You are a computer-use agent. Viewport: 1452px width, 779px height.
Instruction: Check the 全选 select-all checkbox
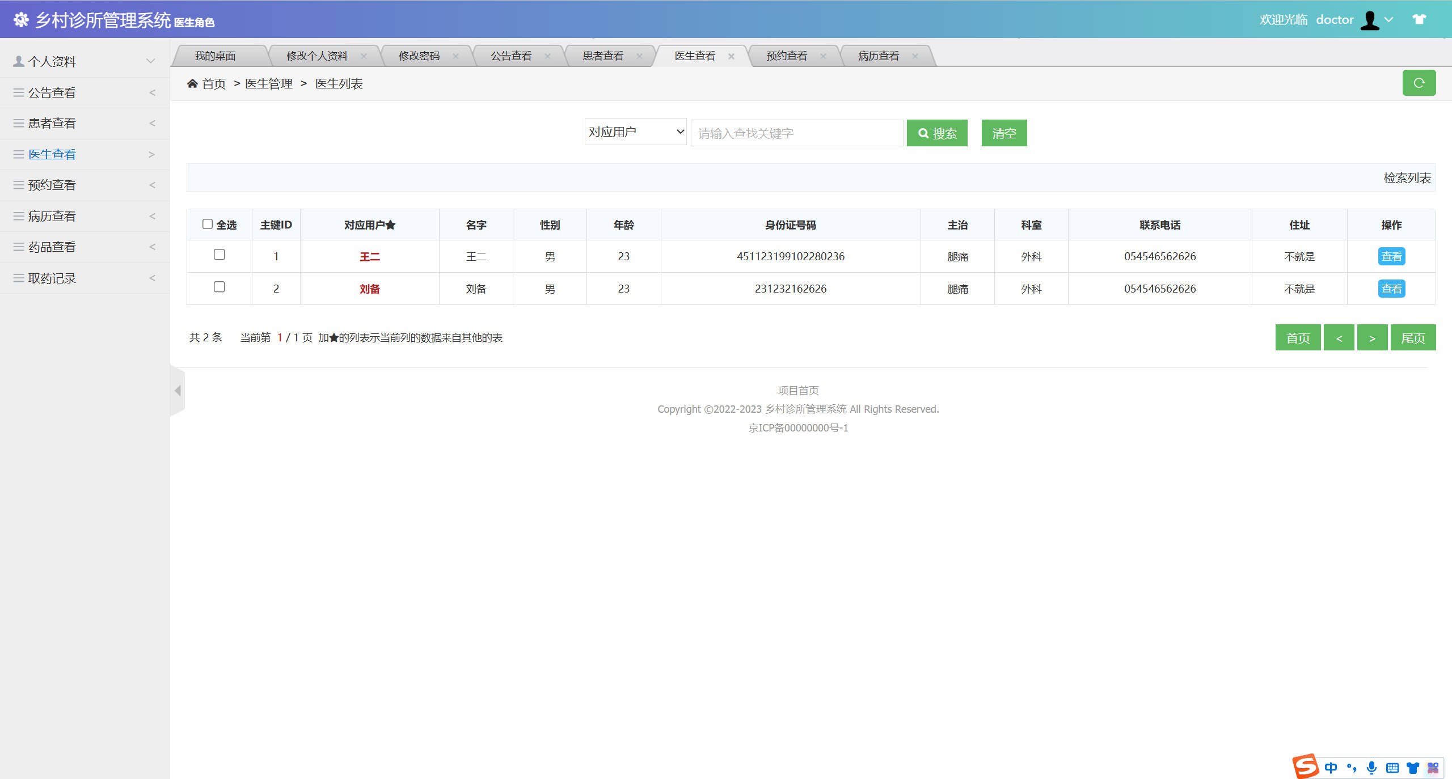[x=208, y=224]
